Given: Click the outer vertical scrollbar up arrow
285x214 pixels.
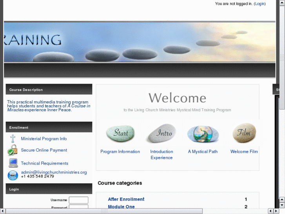Looking at the screenshot, I should pyautogui.click(x=282, y=2).
